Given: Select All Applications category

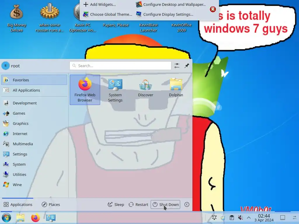Looking at the screenshot, I should [x=34, y=90].
